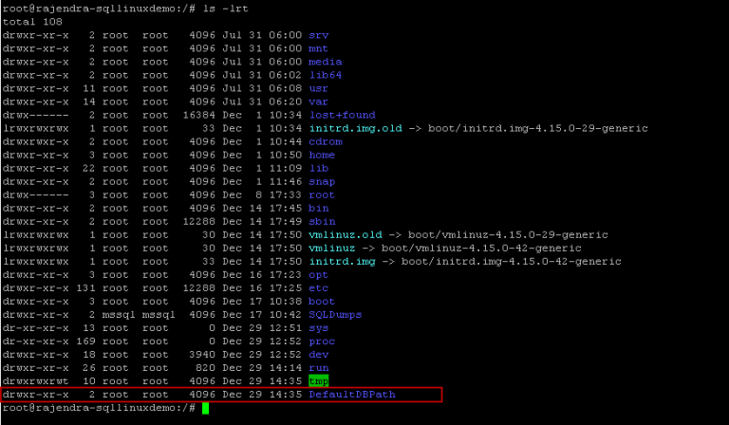The image size is (729, 425).
Task: Click time '17:33' in root row
Action: pos(286,195)
